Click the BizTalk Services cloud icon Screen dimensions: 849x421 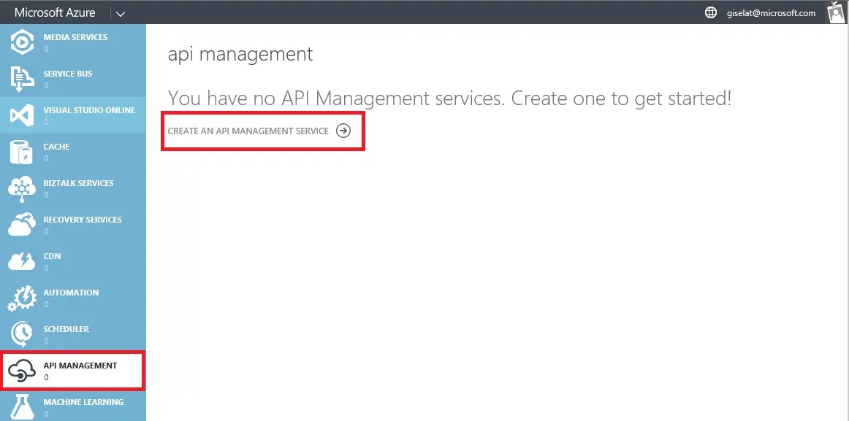(22, 189)
